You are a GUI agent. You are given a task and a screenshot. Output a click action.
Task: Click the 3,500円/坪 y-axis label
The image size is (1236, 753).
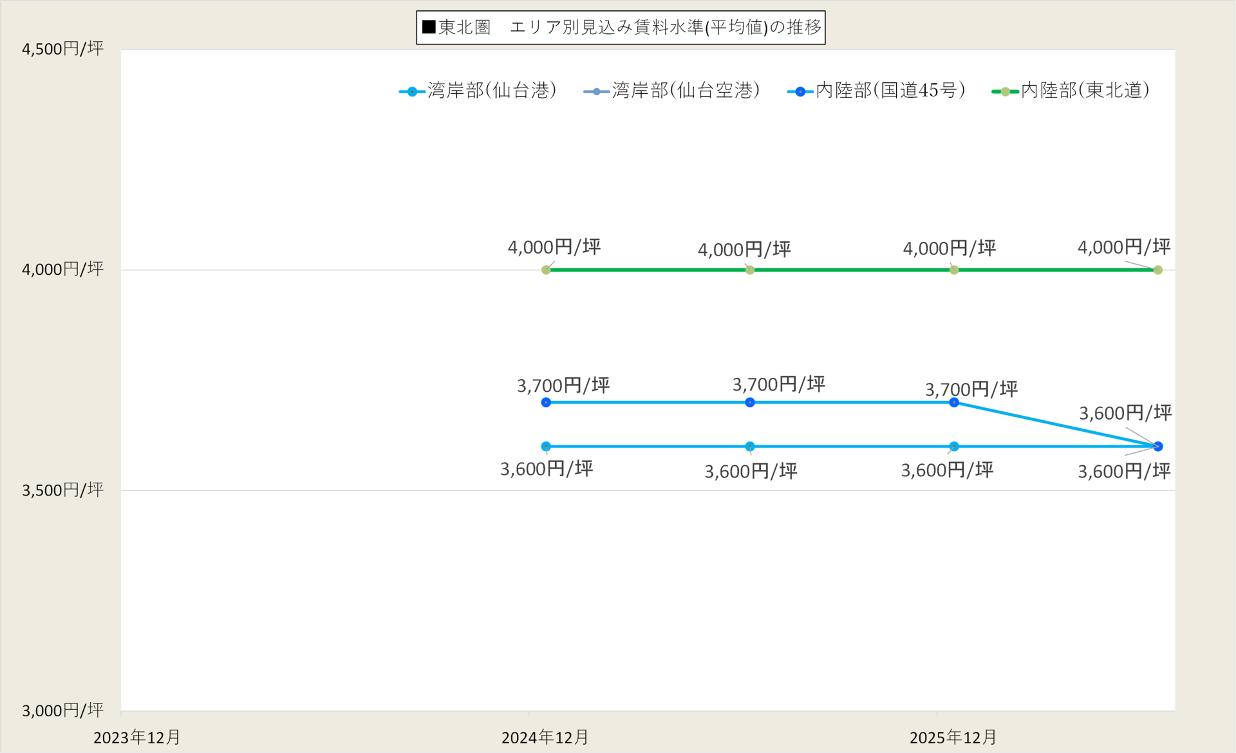pyautogui.click(x=62, y=490)
